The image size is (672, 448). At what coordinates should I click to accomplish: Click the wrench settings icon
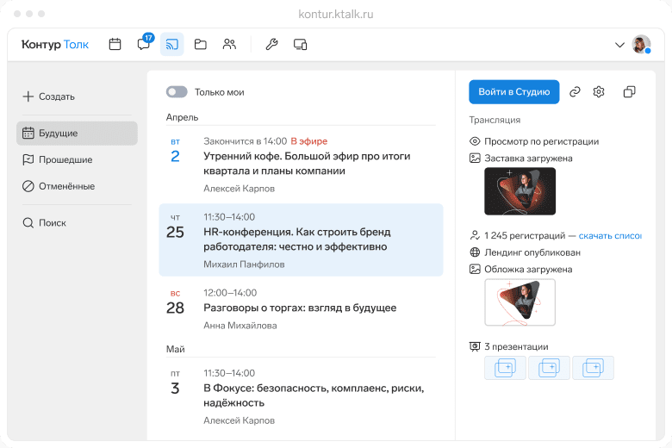(x=271, y=44)
